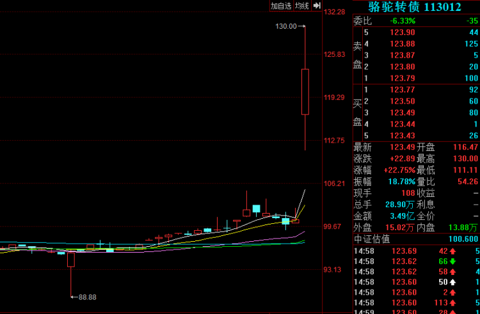Click the 中证估值 value 100.600
Screen dimensions: 480x314
463,239
